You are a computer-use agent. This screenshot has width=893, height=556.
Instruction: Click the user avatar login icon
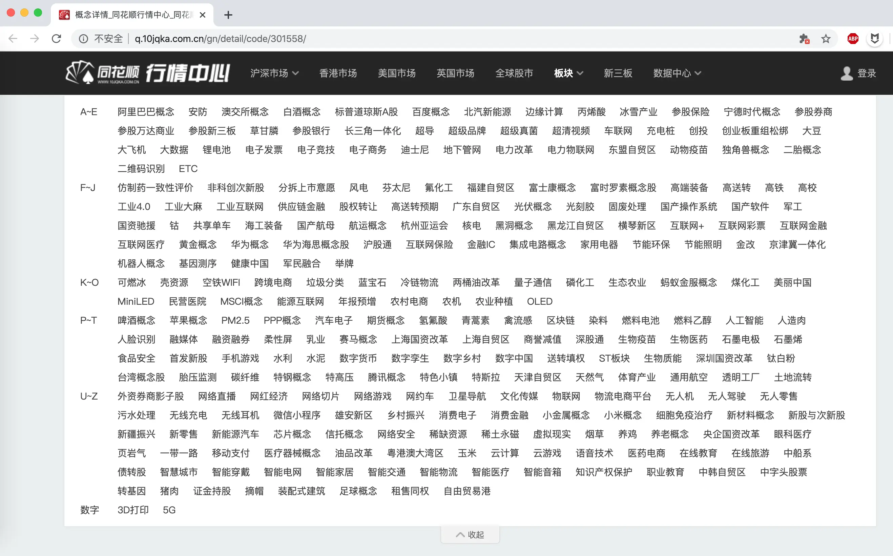(x=847, y=73)
